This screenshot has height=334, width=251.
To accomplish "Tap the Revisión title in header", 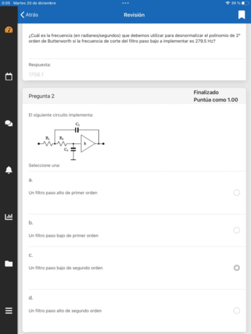I will pos(134,15).
